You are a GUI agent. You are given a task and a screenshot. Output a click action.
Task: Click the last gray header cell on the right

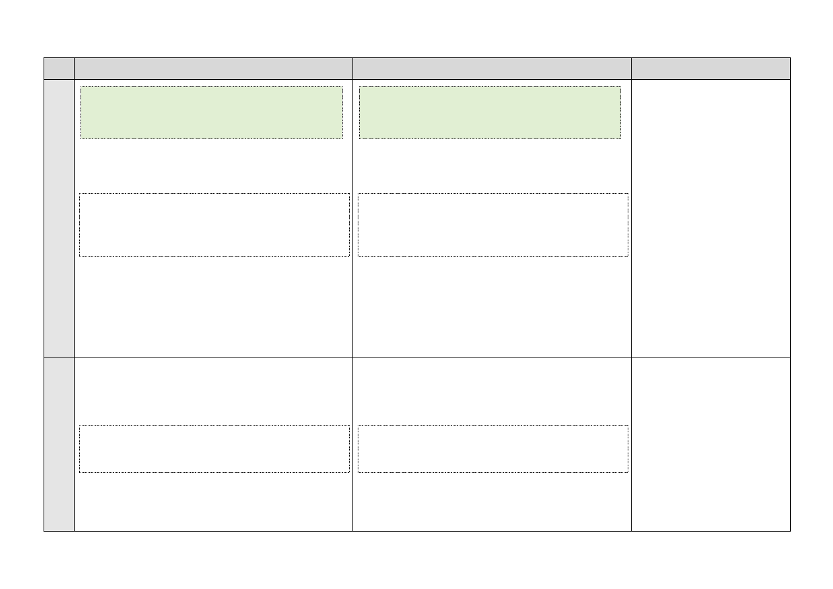point(710,69)
